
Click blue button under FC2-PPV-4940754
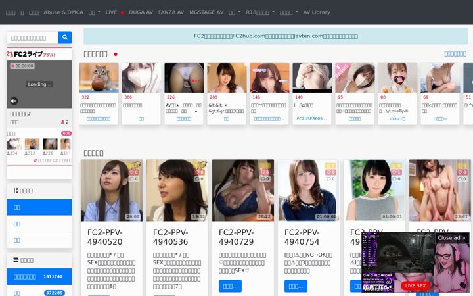click(296, 286)
